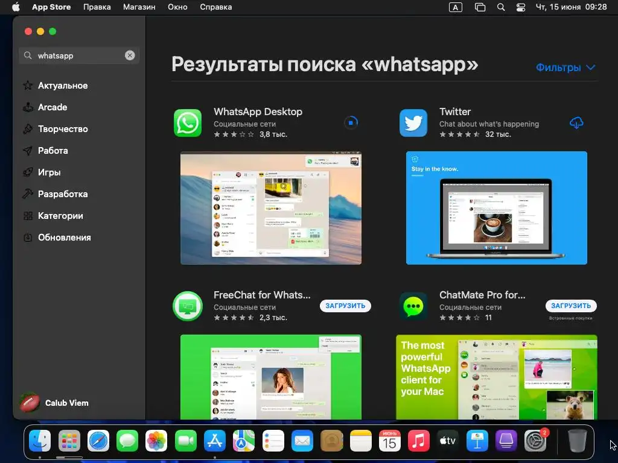This screenshot has width=618, height=463.
Task: Open Notes from the Dock
Action: tap(361, 441)
